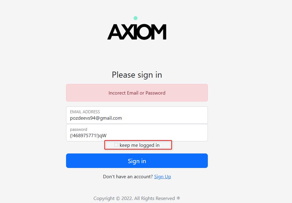Enable the keep me logged in checkbox
This screenshot has height=203, width=292.
coord(116,145)
